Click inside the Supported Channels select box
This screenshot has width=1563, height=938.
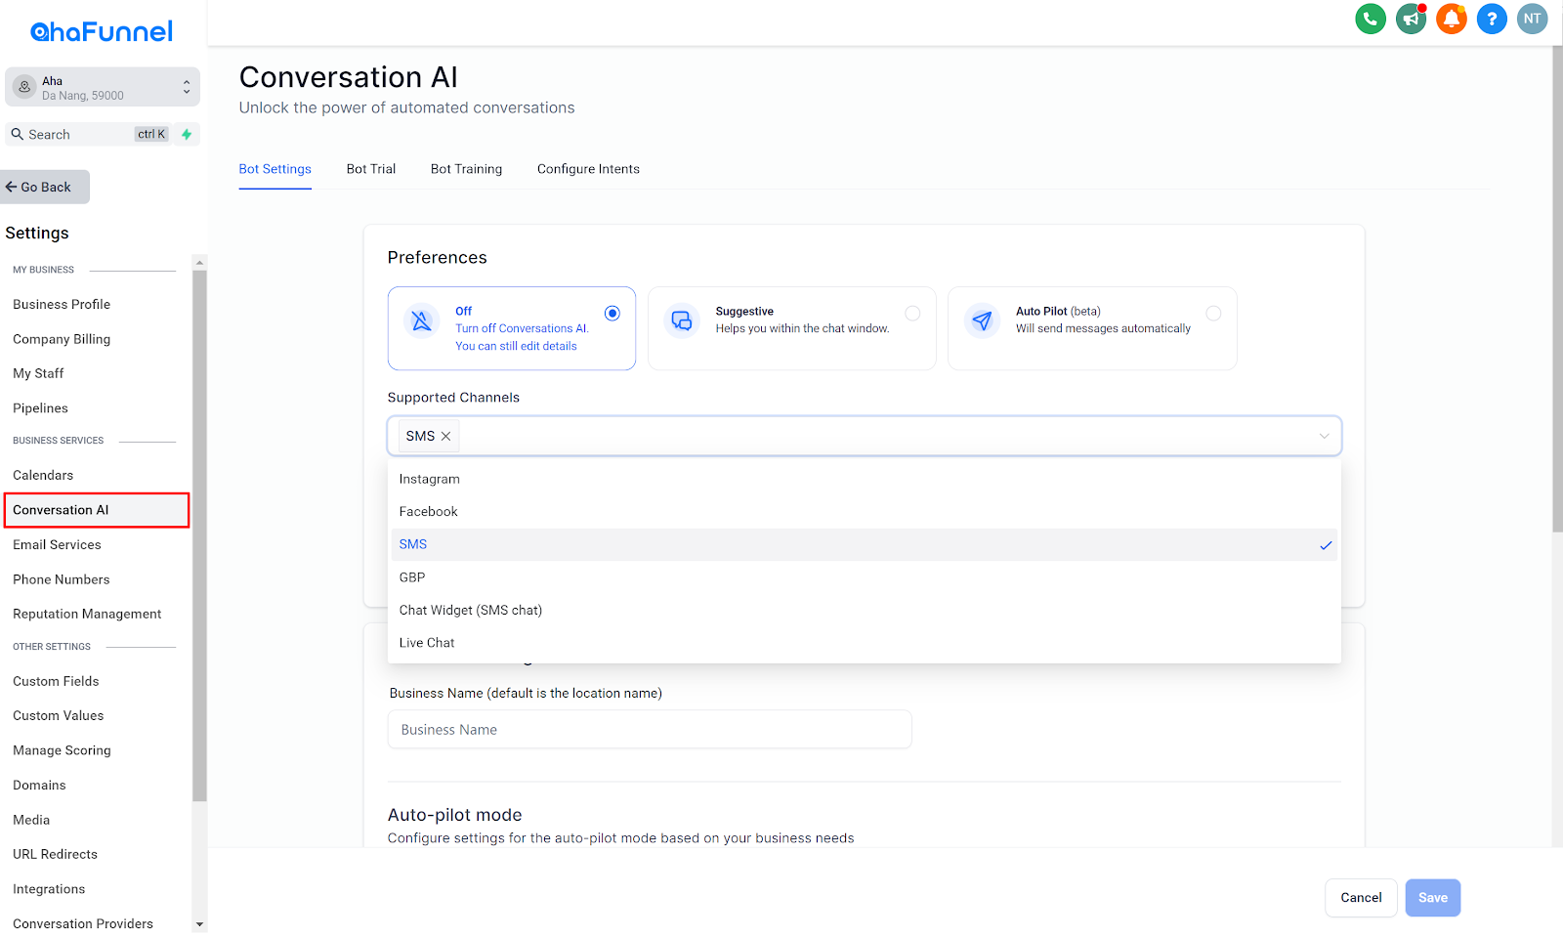pos(865,436)
